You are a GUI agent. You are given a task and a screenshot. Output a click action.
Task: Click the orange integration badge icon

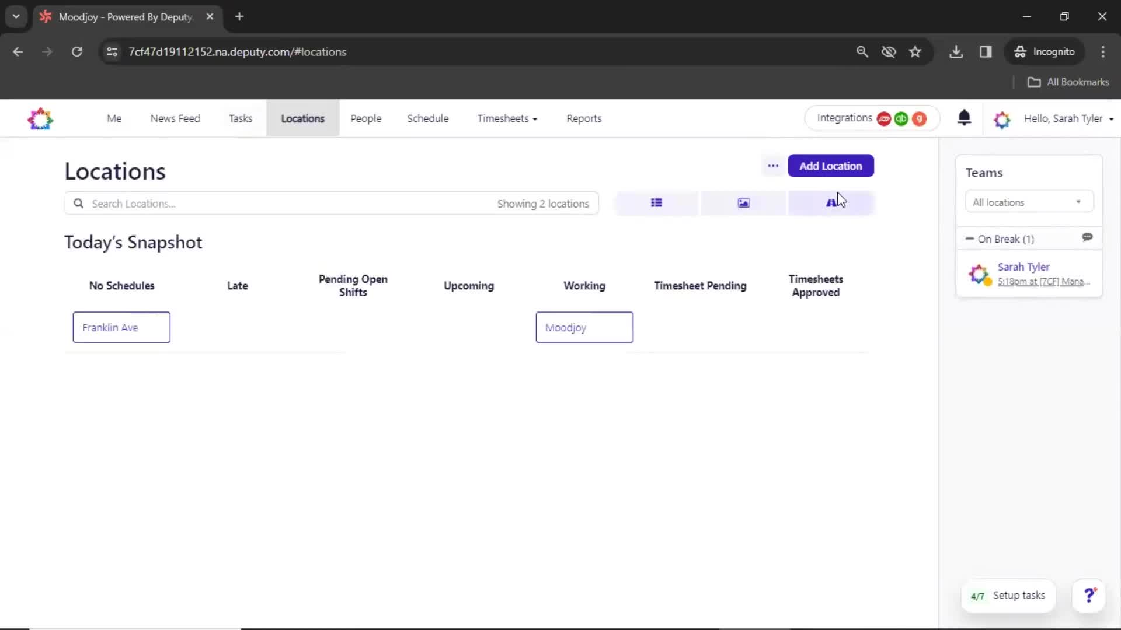coord(920,119)
